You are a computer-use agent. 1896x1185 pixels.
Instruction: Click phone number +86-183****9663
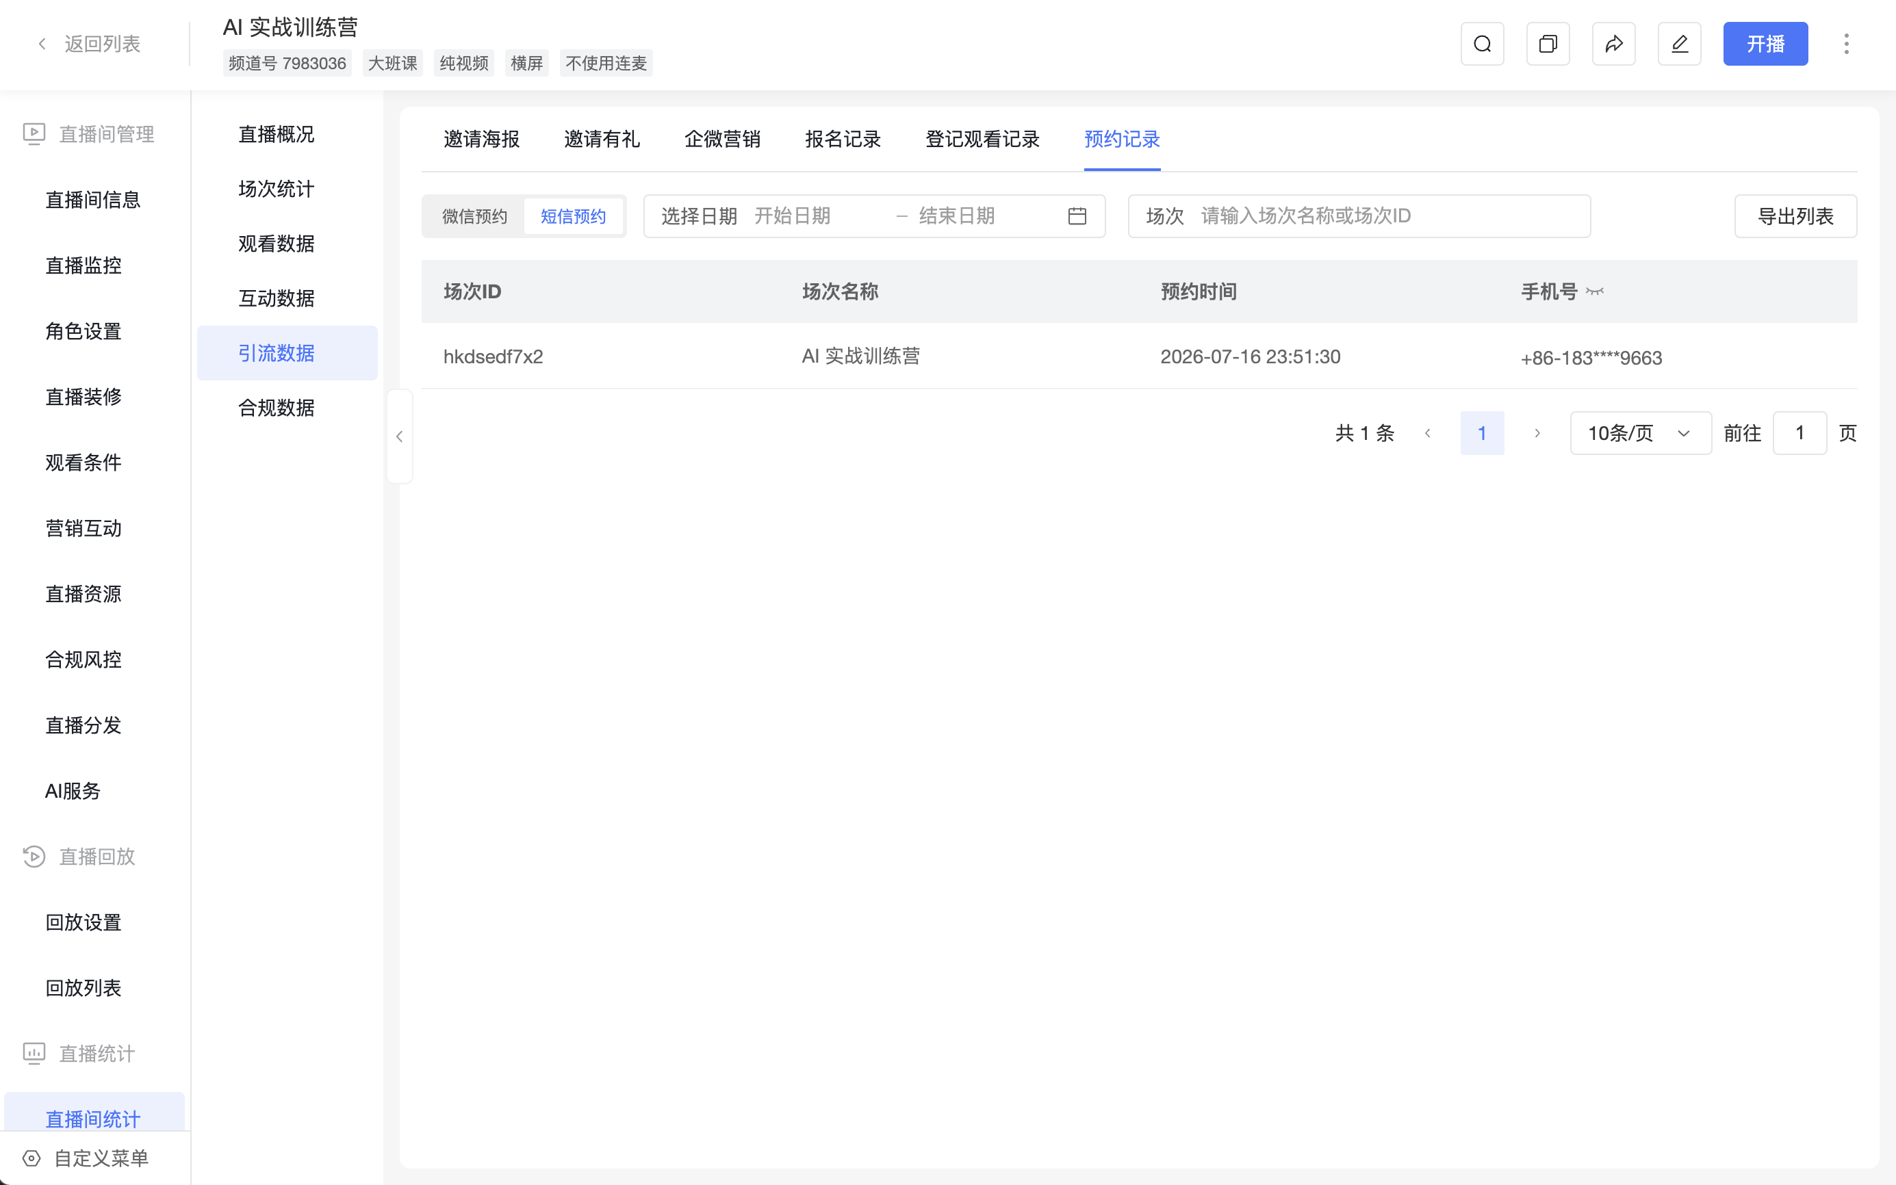coord(1591,358)
